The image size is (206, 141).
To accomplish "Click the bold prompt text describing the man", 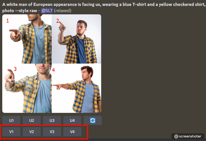I will pos(104,7).
